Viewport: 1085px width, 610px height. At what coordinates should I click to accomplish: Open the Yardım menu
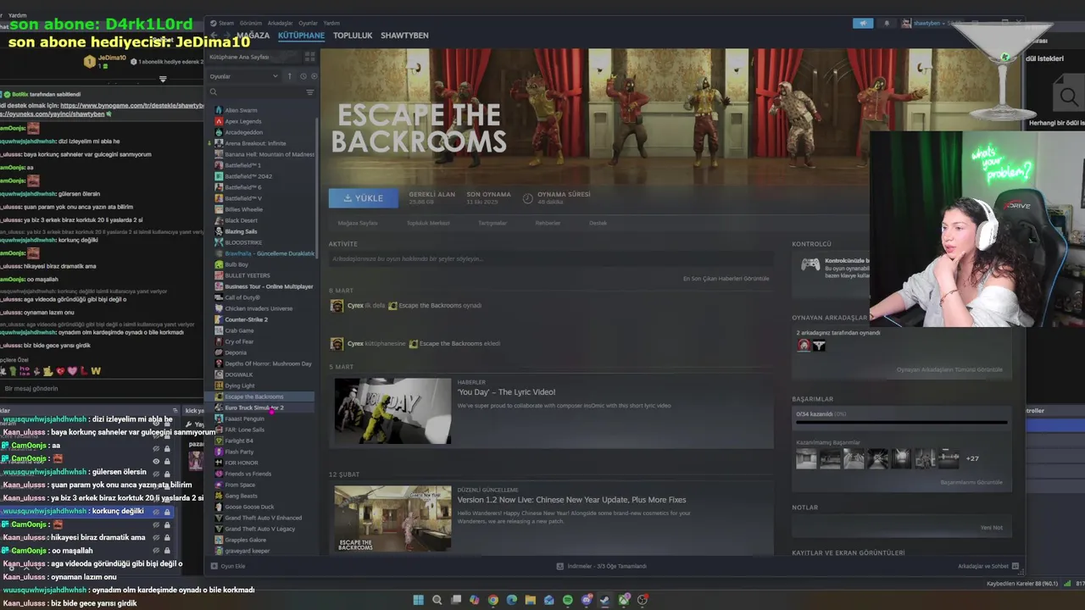tap(331, 23)
